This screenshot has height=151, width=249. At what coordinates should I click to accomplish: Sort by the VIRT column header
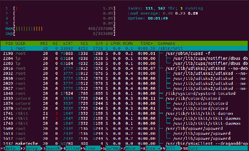(x=68, y=43)
